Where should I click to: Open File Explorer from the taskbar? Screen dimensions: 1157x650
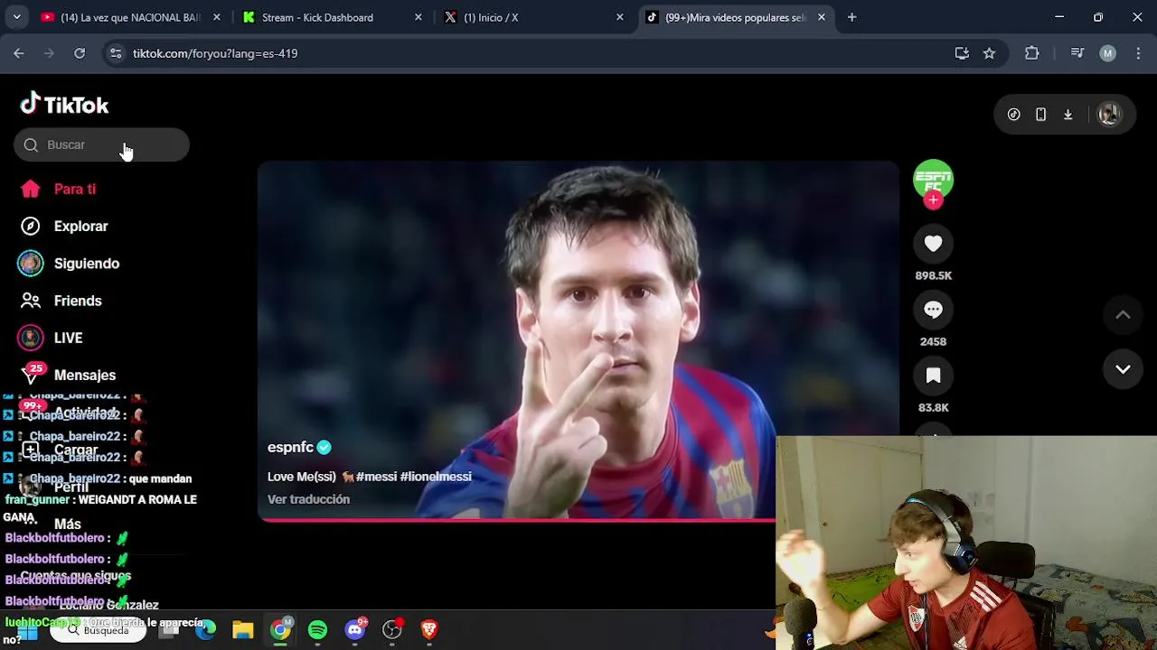(x=243, y=629)
